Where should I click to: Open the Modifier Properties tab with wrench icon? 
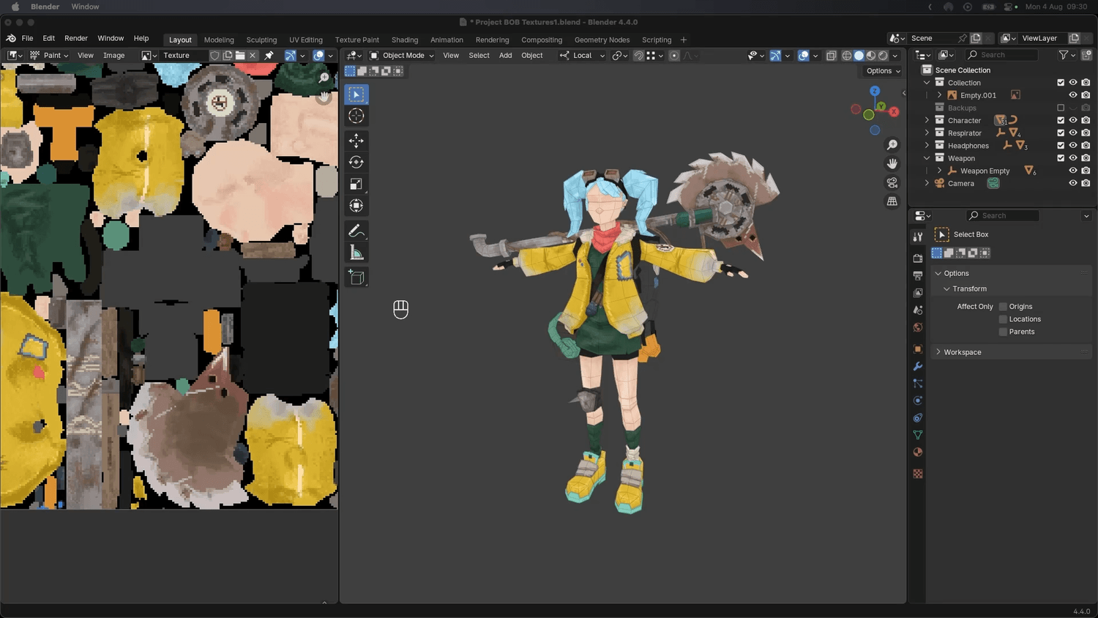click(x=918, y=366)
